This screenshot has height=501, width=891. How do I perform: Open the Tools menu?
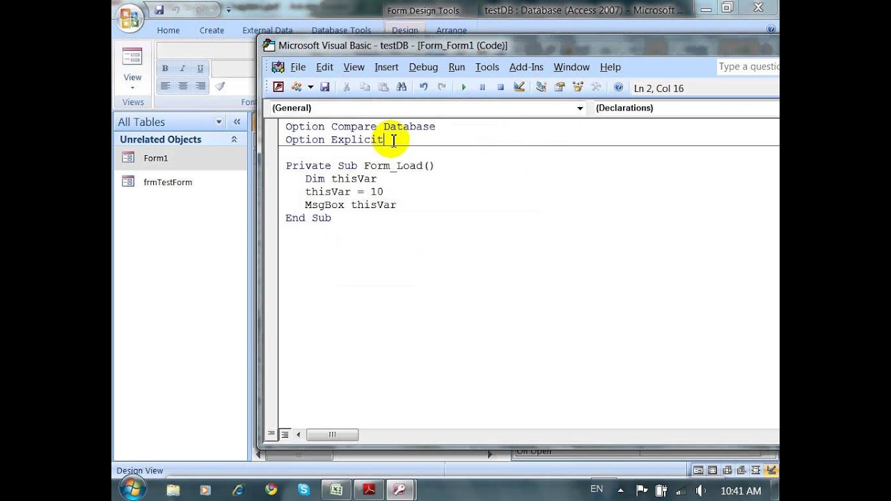coord(487,67)
